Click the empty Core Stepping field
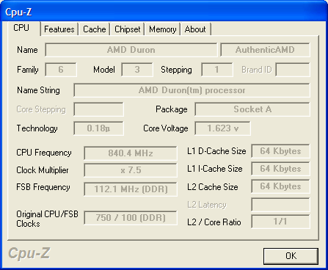The height and width of the screenshot is (270, 328). pyautogui.click(x=99, y=109)
